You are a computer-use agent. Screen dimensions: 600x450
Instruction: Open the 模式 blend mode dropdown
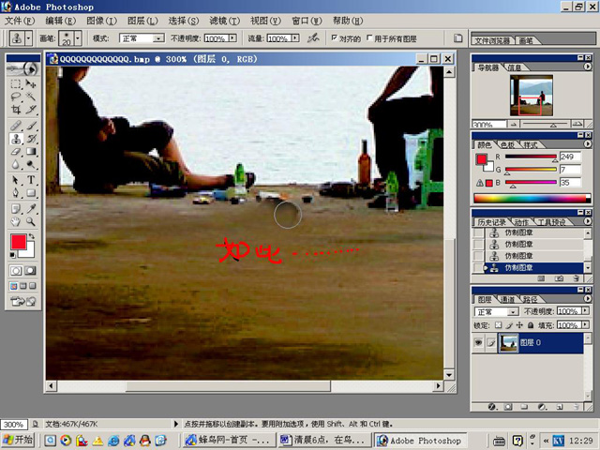coord(158,38)
